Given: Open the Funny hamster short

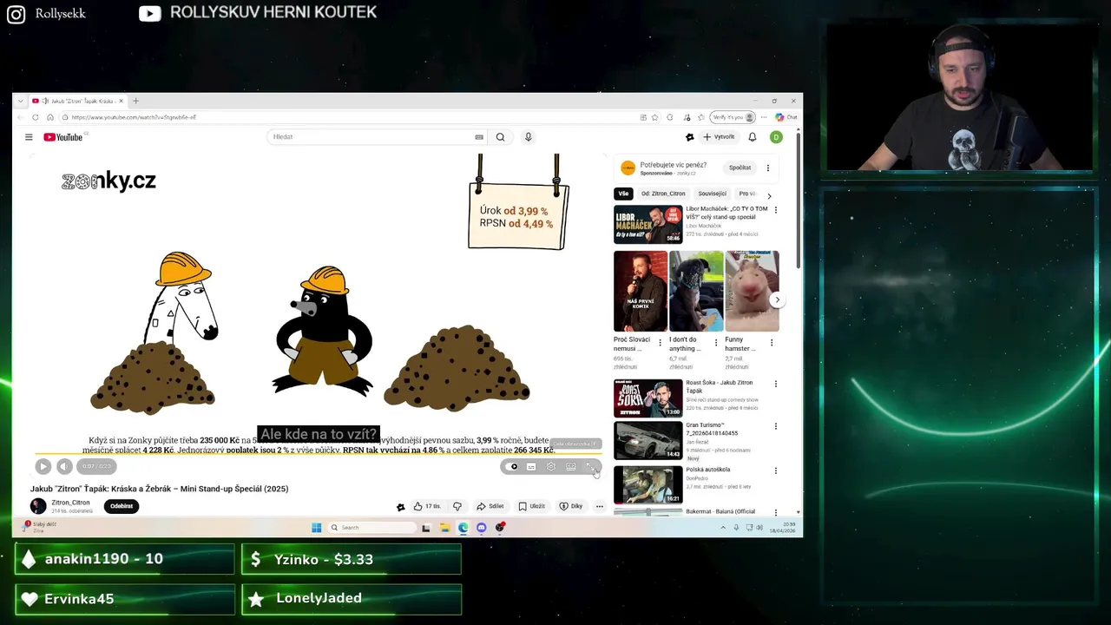Looking at the screenshot, I should (x=752, y=292).
